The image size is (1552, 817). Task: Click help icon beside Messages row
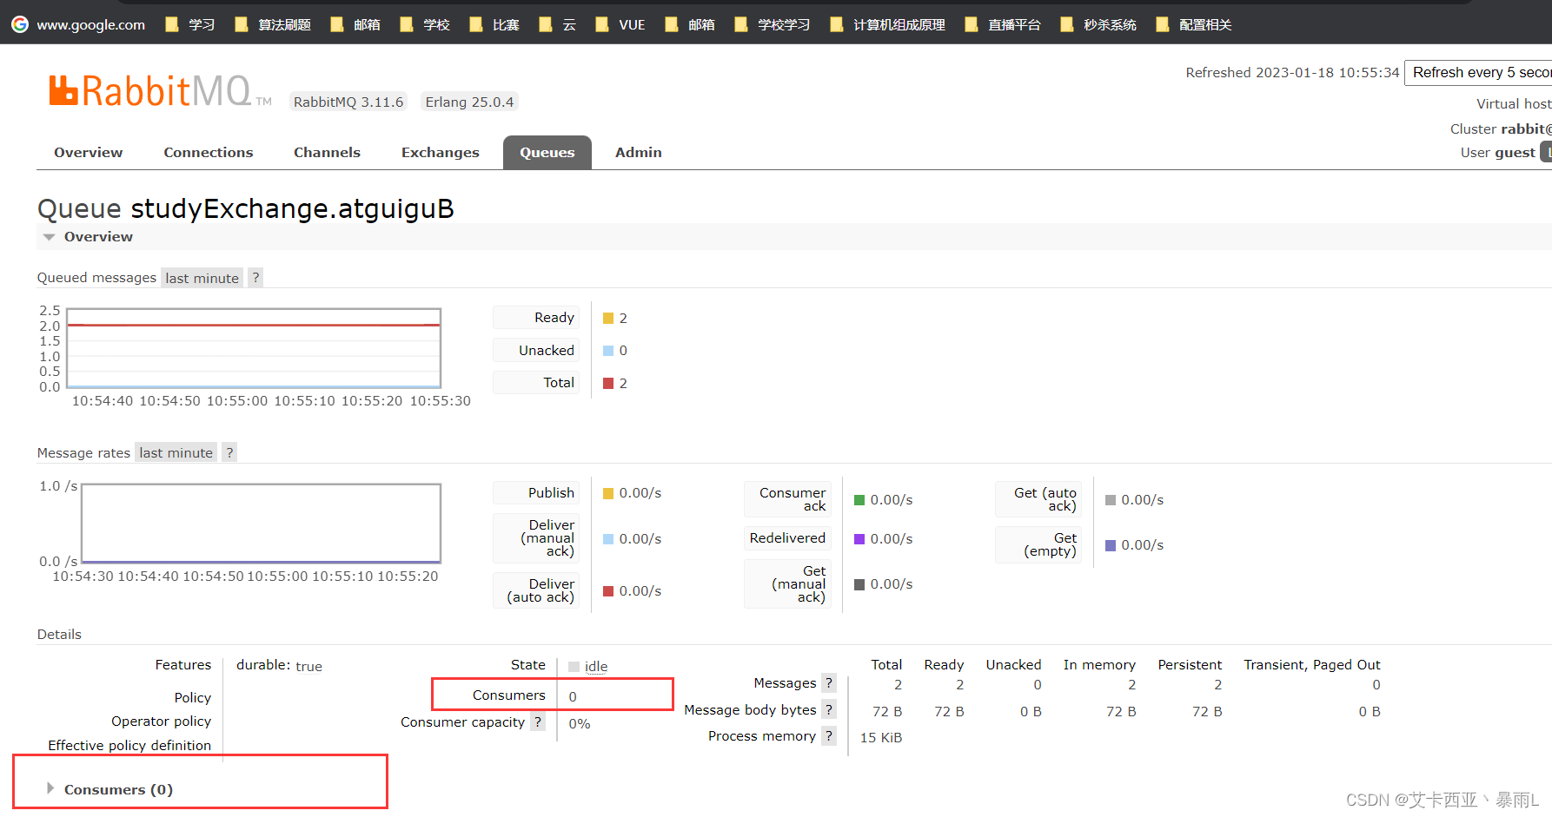coord(829,682)
